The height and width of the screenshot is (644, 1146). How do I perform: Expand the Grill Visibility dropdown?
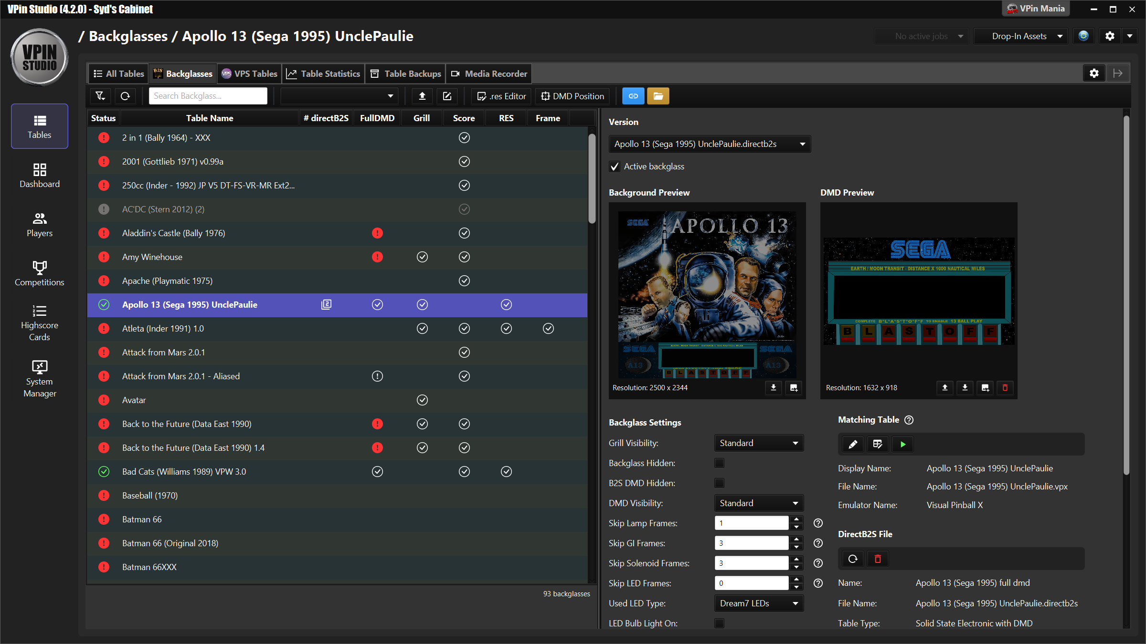point(758,443)
